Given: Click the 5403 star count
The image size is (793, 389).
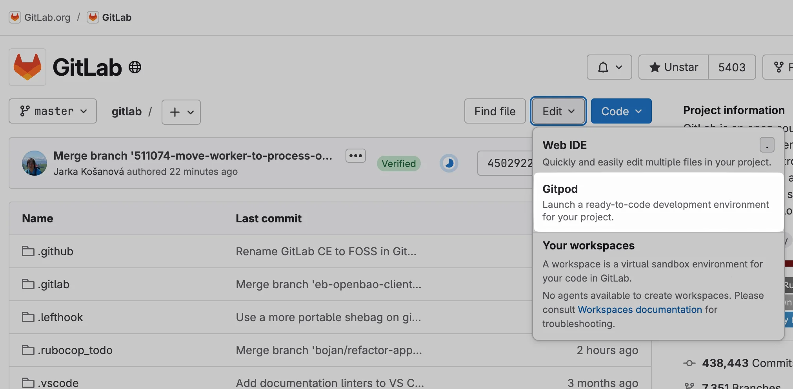Looking at the screenshot, I should [x=732, y=67].
